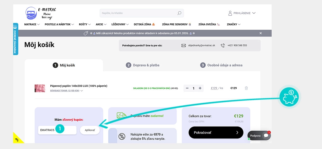The height and width of the screenshot is (149, 322).
Task: Click the quantity value field
Action: (193, 88)
